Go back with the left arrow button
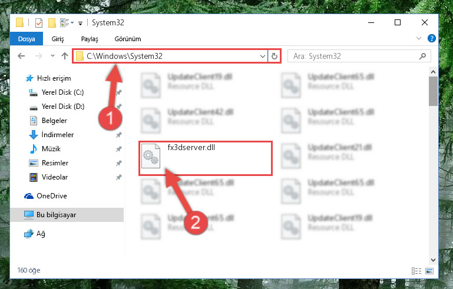The width and height of the screenshot is (453, 289). click(x=21, y=56)
